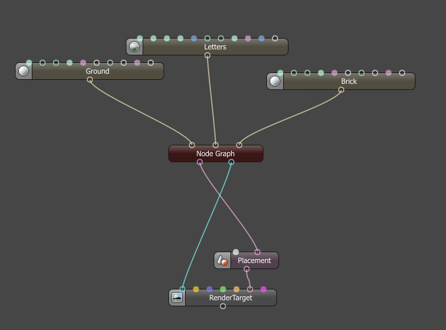Click the glossy material ball icon on Letters node
The height and width of the screenshot is (330, 446).
pos(134,47)
